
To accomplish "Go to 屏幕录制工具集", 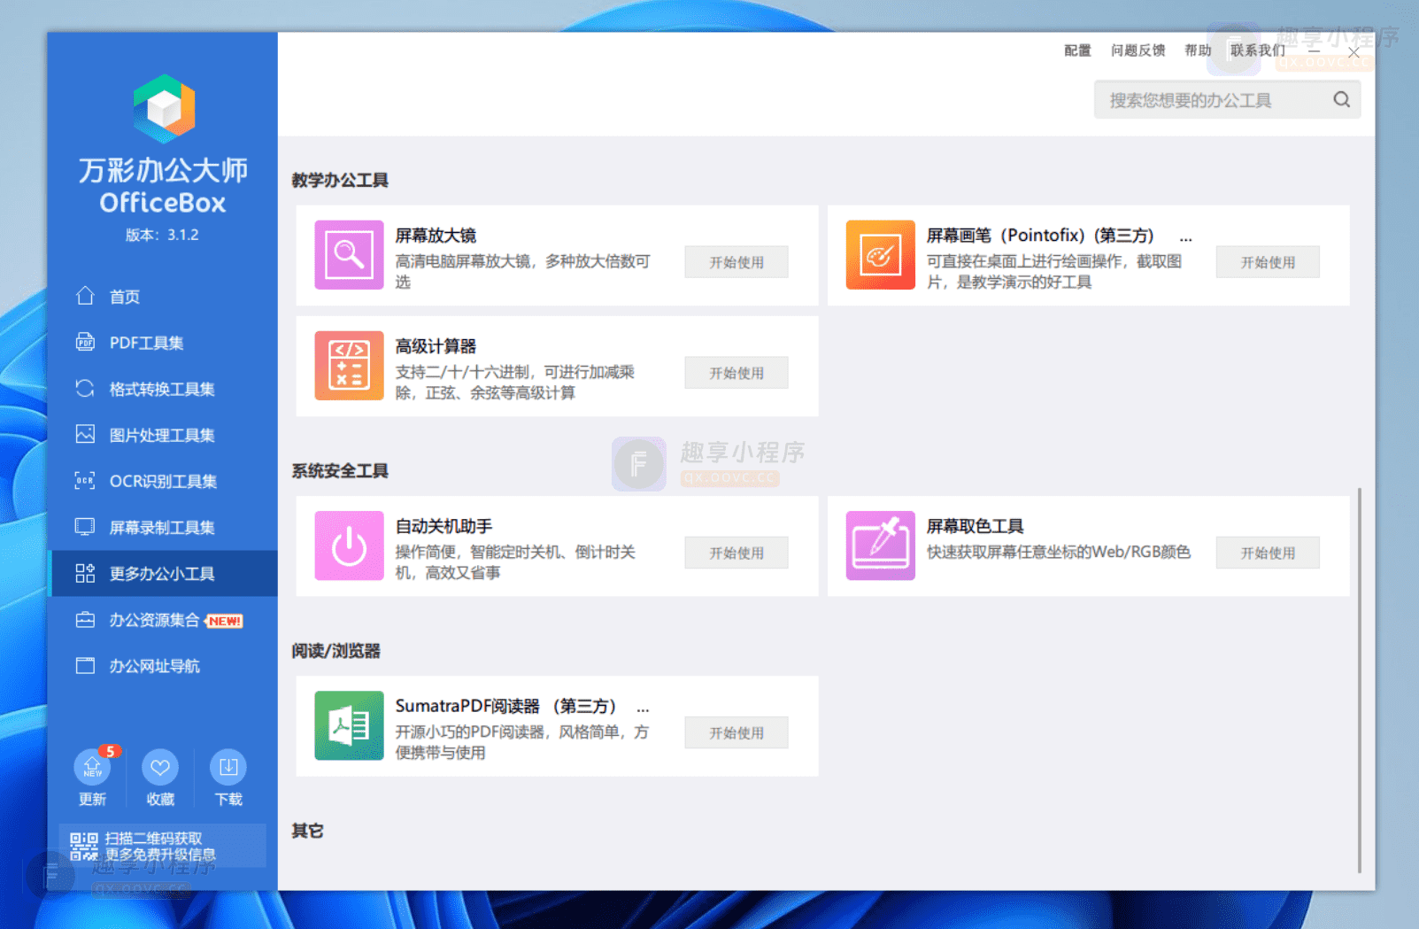I will tap(163, 527).
